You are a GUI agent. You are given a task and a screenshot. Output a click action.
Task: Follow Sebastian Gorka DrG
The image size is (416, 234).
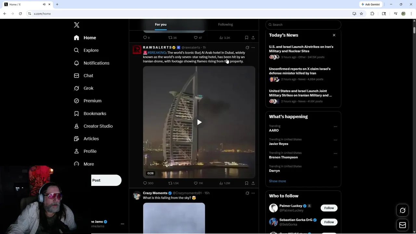tap(329, 222)
